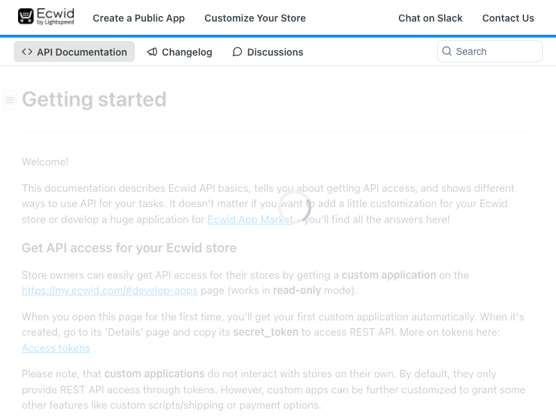Focus the Search input field
The height and width of the screenshot is (417, 556).
tap(490, 51)
